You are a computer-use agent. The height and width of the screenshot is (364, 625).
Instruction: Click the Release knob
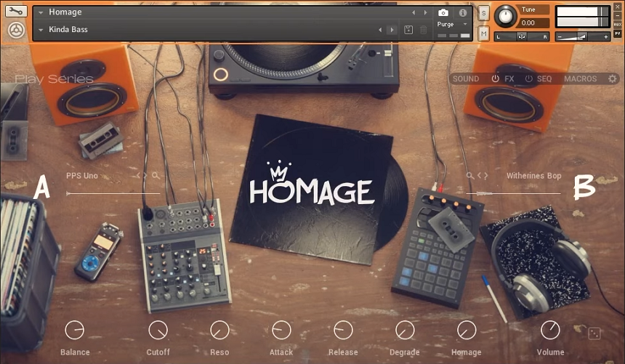[343, 330]
